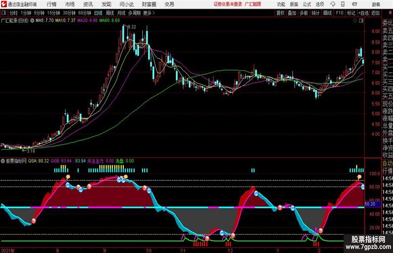Click the 洗盘: 0.00 label

pyautogui.click(x=125, y=161)
